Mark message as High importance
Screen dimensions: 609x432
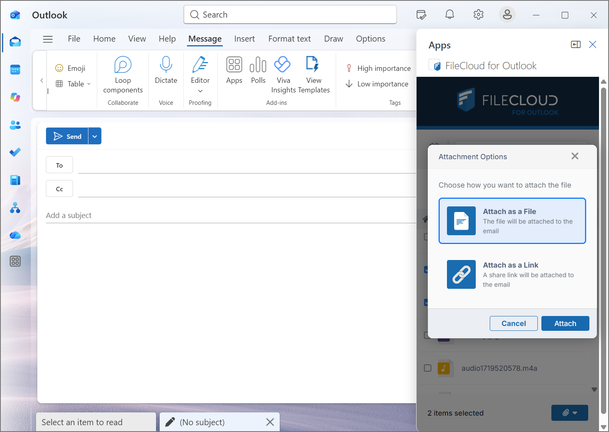click(x=379, y=68)
